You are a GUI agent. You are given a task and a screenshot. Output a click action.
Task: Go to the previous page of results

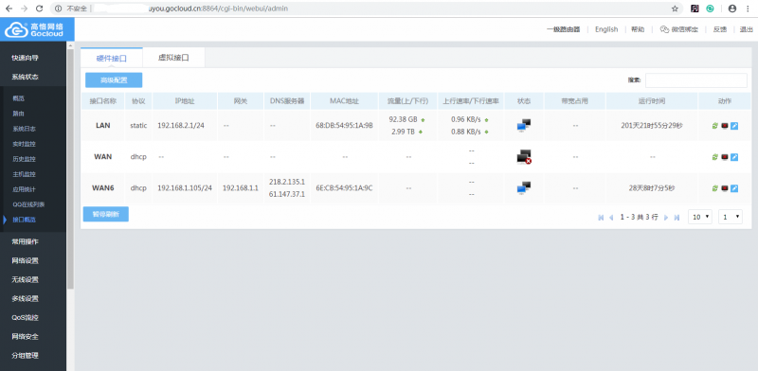tap(611, 218)
